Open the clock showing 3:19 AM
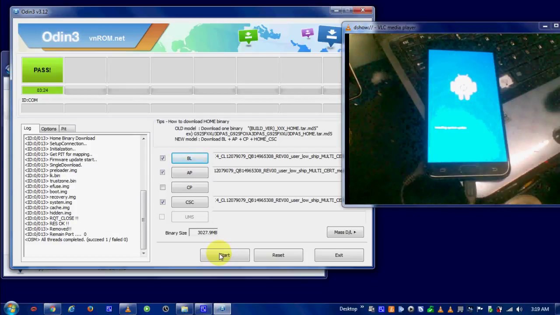Viewport: 560px width, 315px height. click(x=539, y=309)
